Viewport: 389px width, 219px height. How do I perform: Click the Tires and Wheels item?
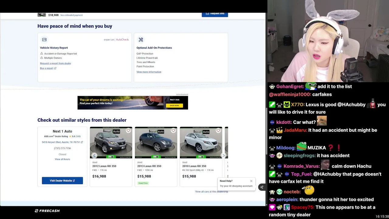146,62
